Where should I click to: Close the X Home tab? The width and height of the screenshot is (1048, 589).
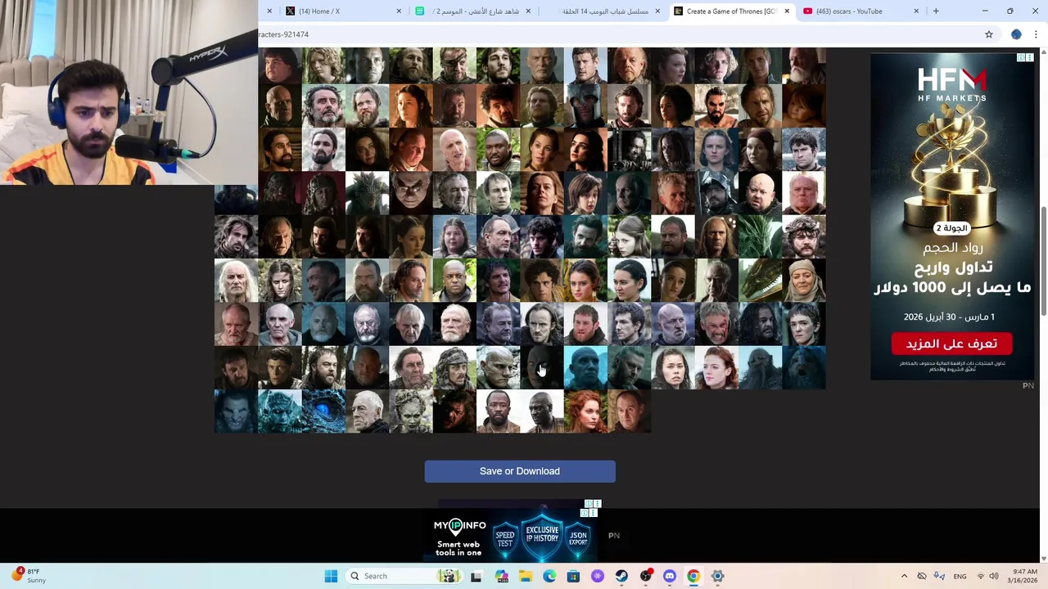[399, 11]
